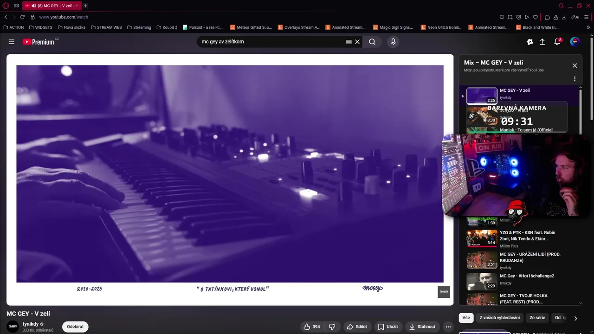Open more actions three-dot menu
The width and height of the screenshot is (594, 334).
point(448,327)
